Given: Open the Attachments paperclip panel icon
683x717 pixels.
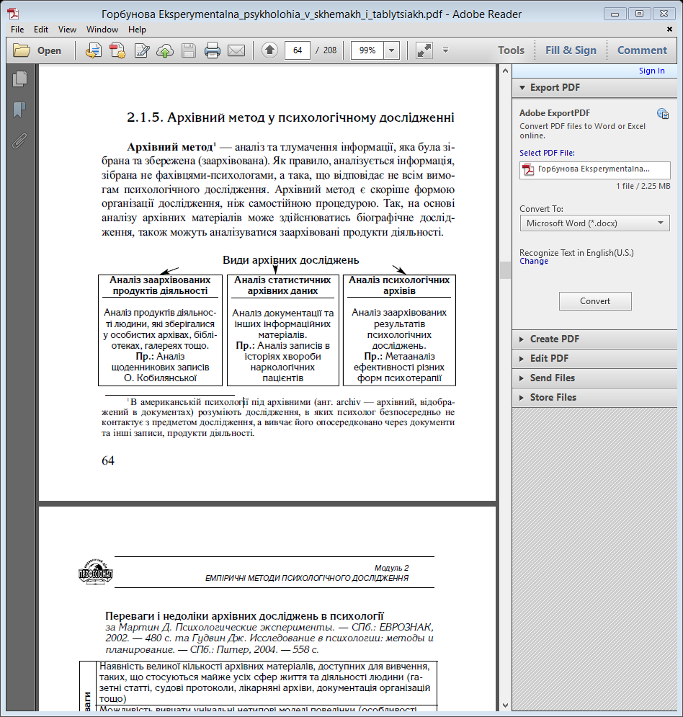Looking at the screenshot, I should coord(19,141).
